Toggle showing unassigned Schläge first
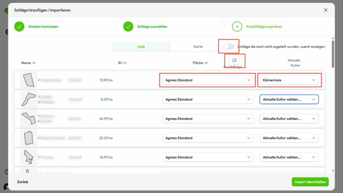Viewport: 343px width, 193px height. coord(229,47)
